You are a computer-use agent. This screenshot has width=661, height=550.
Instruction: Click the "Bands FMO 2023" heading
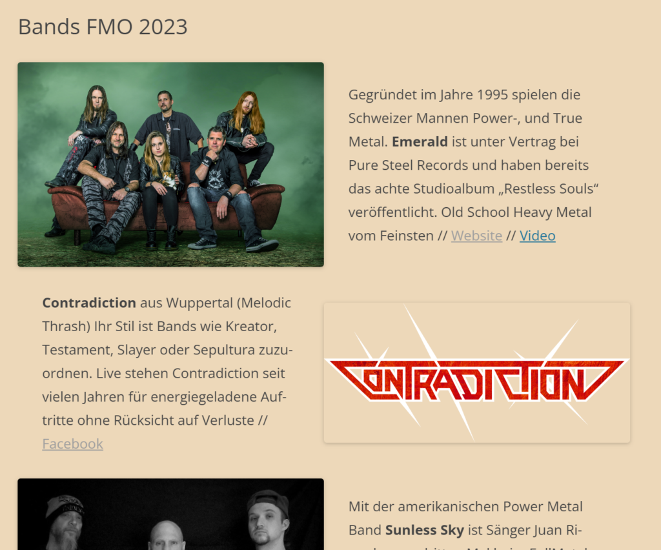(103, 27)
